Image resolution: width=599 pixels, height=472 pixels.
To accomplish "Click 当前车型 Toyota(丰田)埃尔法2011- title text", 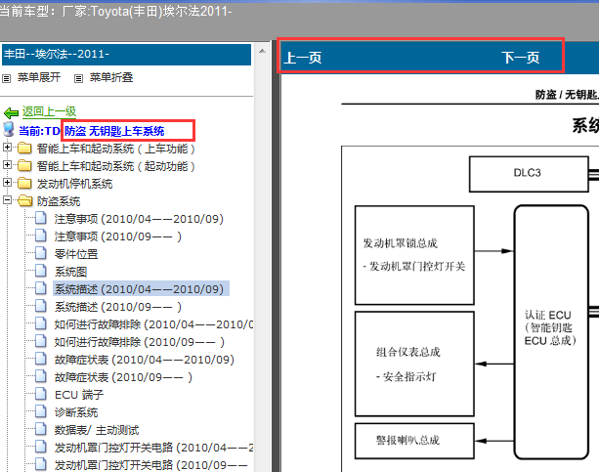I will tap(115, 11).
